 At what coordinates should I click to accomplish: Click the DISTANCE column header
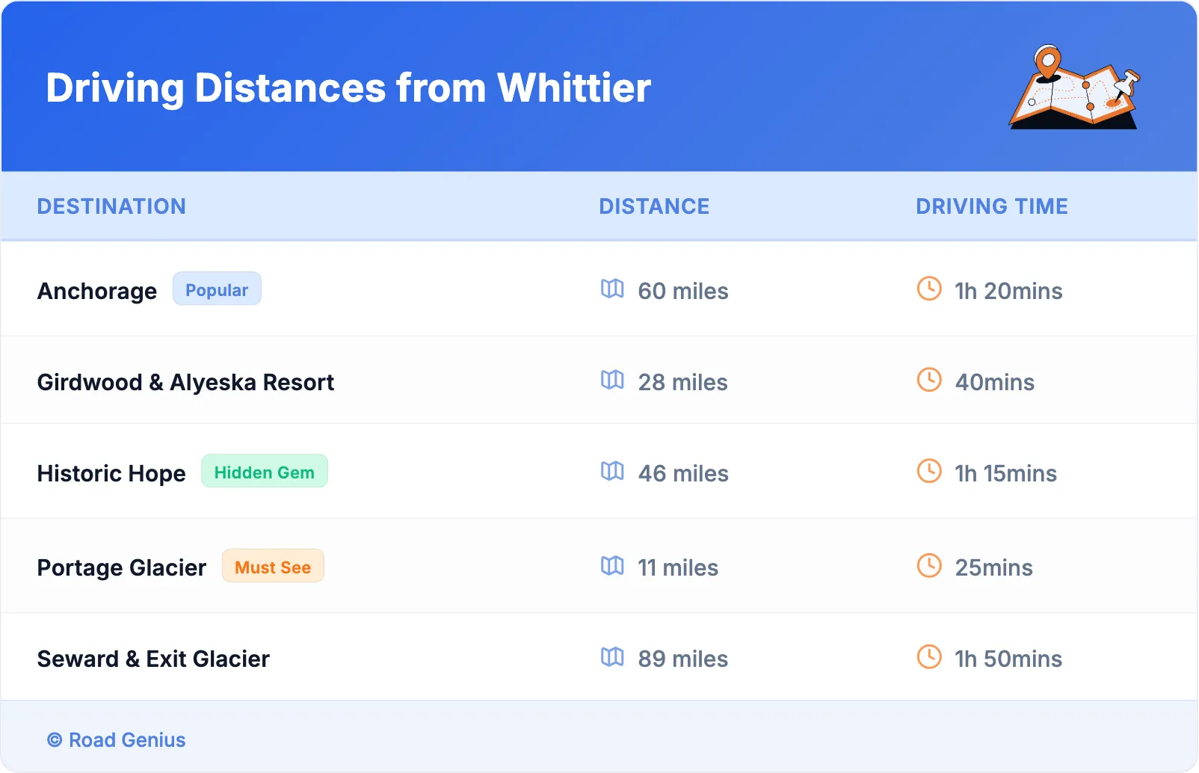pos(654,206)
